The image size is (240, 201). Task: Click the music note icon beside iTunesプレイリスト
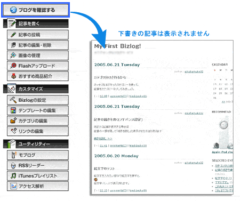(x=13, y=176)
